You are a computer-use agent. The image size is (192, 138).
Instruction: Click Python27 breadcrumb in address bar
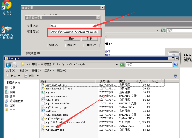click(67, 64)
